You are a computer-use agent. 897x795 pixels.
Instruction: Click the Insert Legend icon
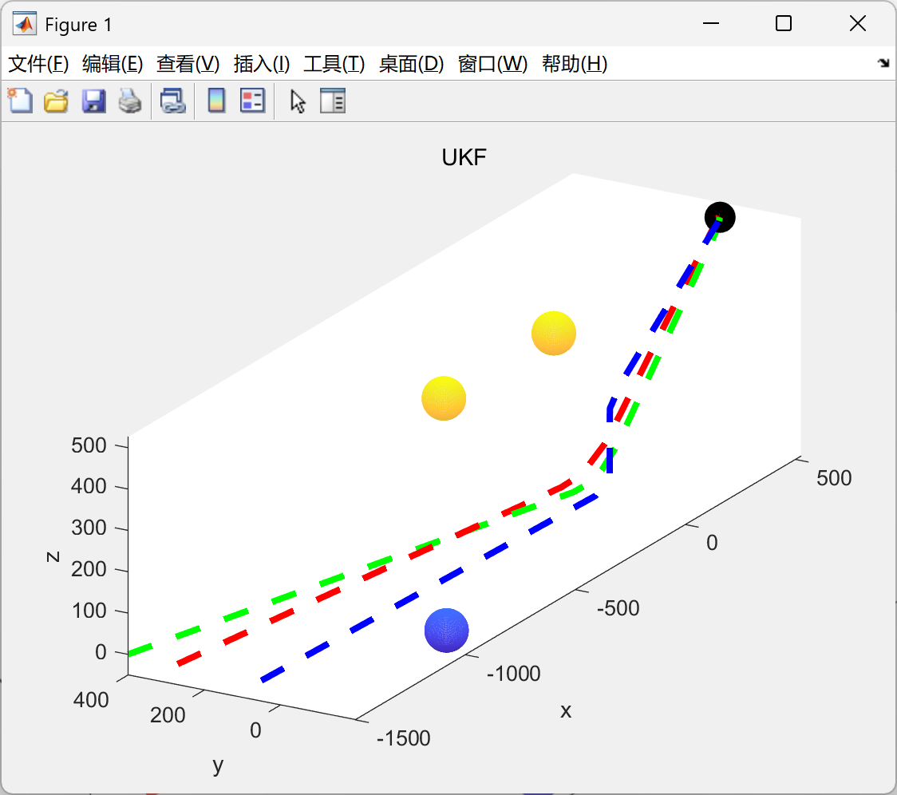tap(252, 101)
